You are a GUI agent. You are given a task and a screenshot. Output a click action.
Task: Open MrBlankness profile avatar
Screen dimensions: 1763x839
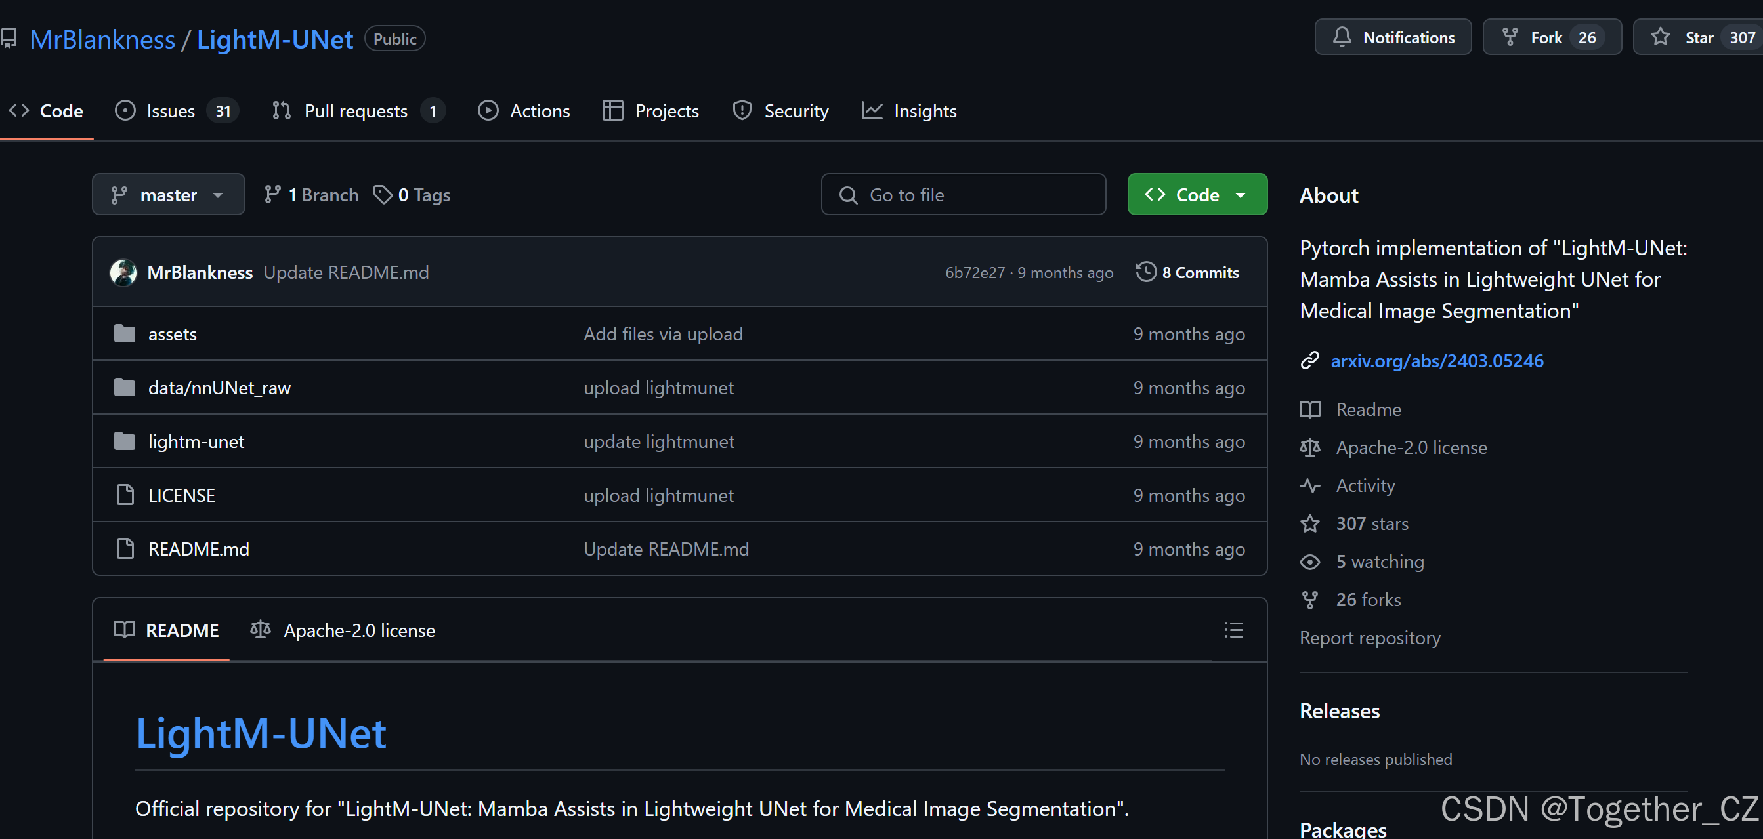124,272
